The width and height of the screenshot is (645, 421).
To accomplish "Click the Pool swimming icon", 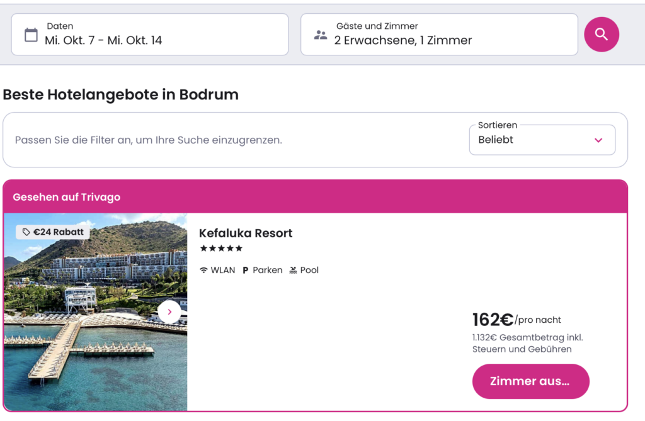I will (293, 270).
